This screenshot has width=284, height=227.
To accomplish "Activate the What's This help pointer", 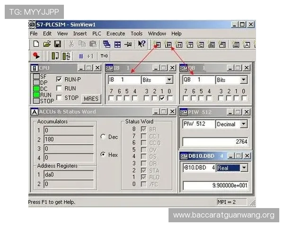I will (x=142, y=44).
